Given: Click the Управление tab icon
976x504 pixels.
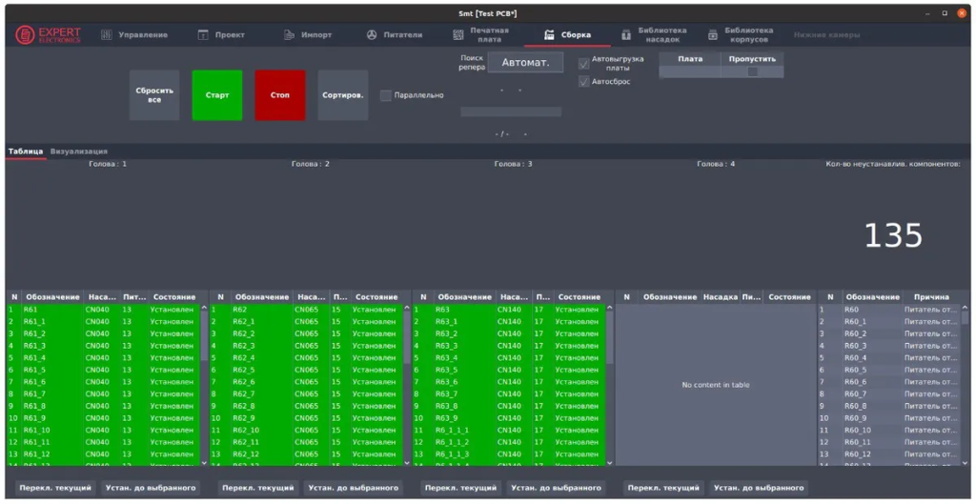Looking at the screenshot, I should 107,35.
